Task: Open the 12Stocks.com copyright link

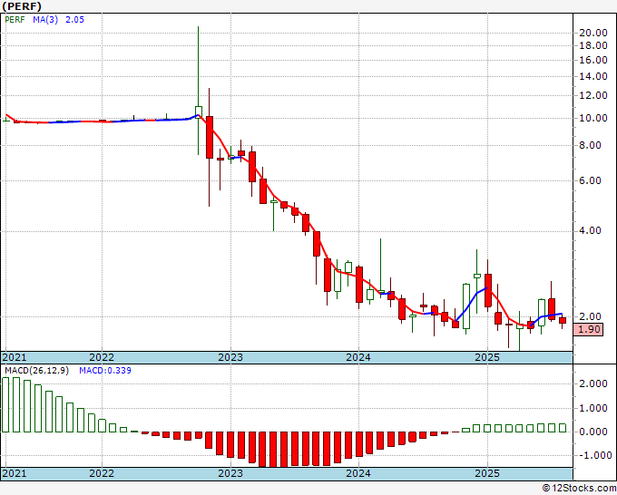Action: 579,489
